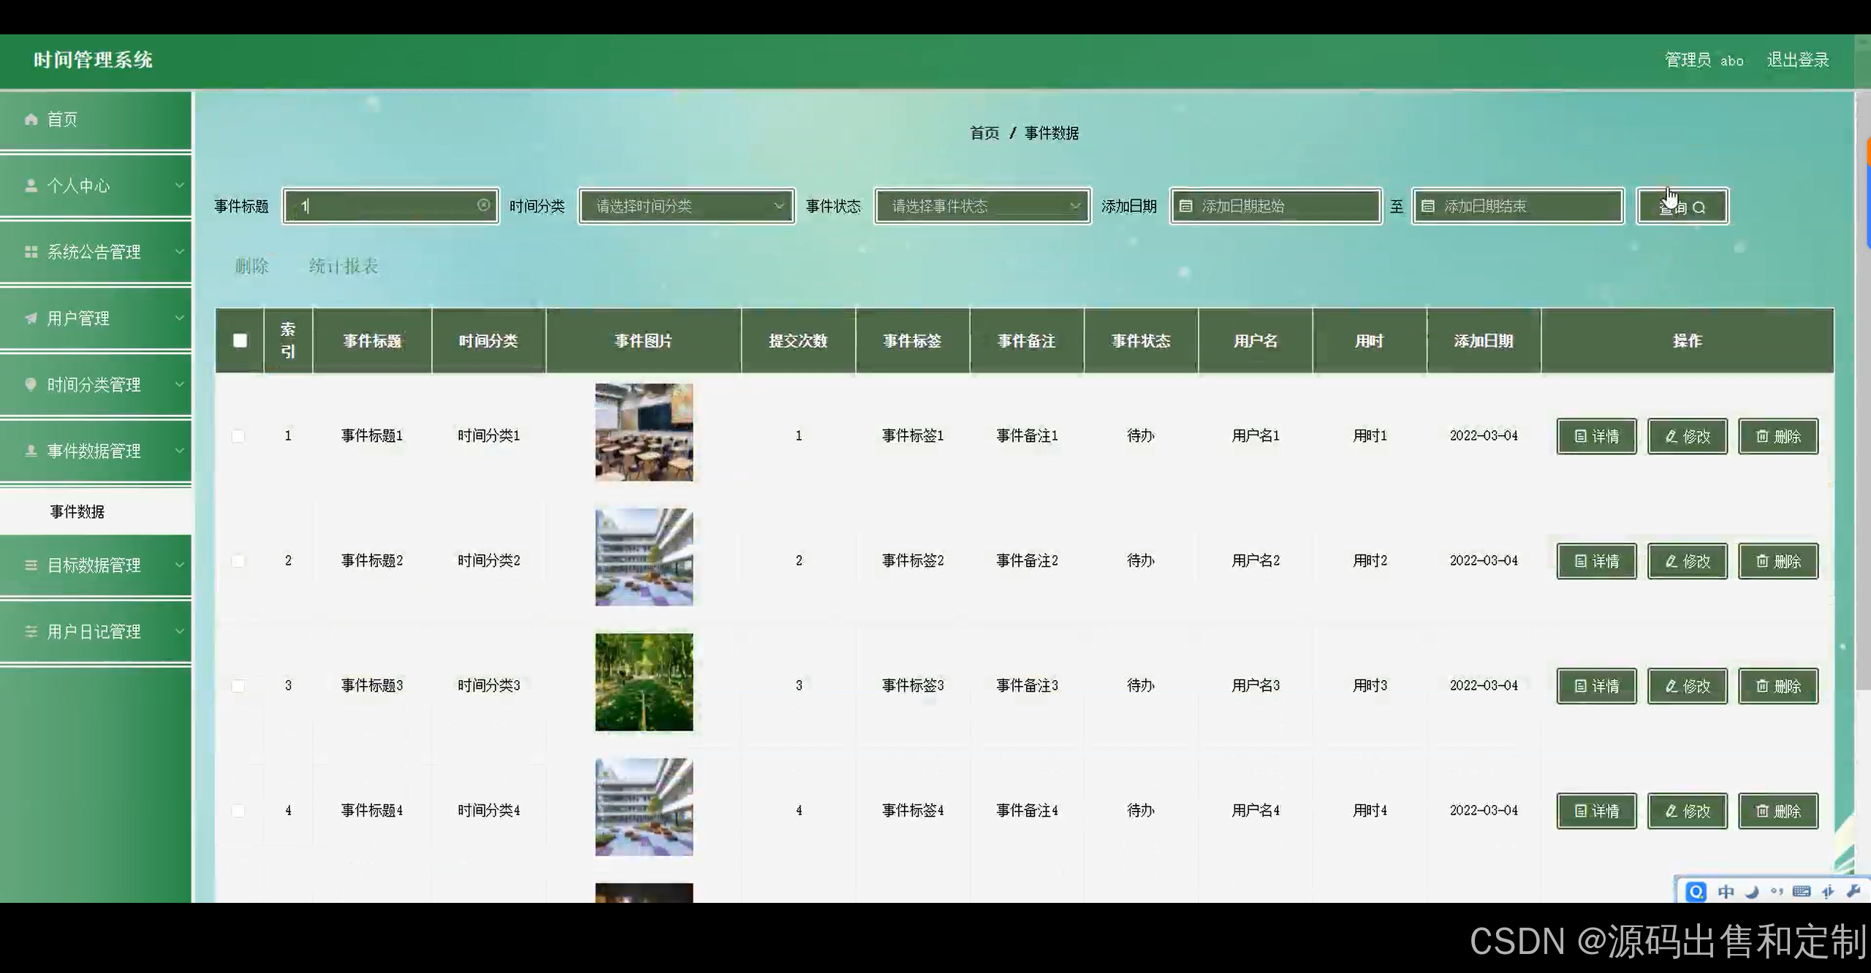
Task: Click the calendar icon in 添加日期起始
Action: click(x=1186, y=207)
